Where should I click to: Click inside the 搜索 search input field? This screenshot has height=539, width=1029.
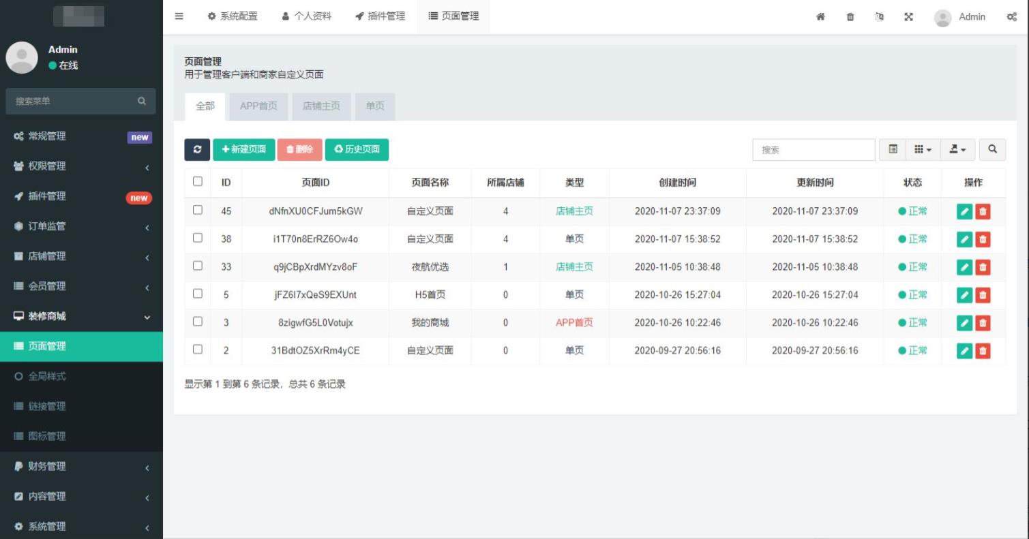click(814, 149)
